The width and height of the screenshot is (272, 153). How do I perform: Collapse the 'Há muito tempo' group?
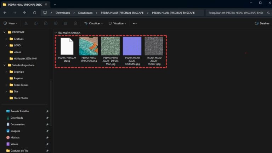56,33
